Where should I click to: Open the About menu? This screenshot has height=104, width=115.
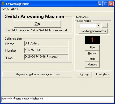[15, 9]
